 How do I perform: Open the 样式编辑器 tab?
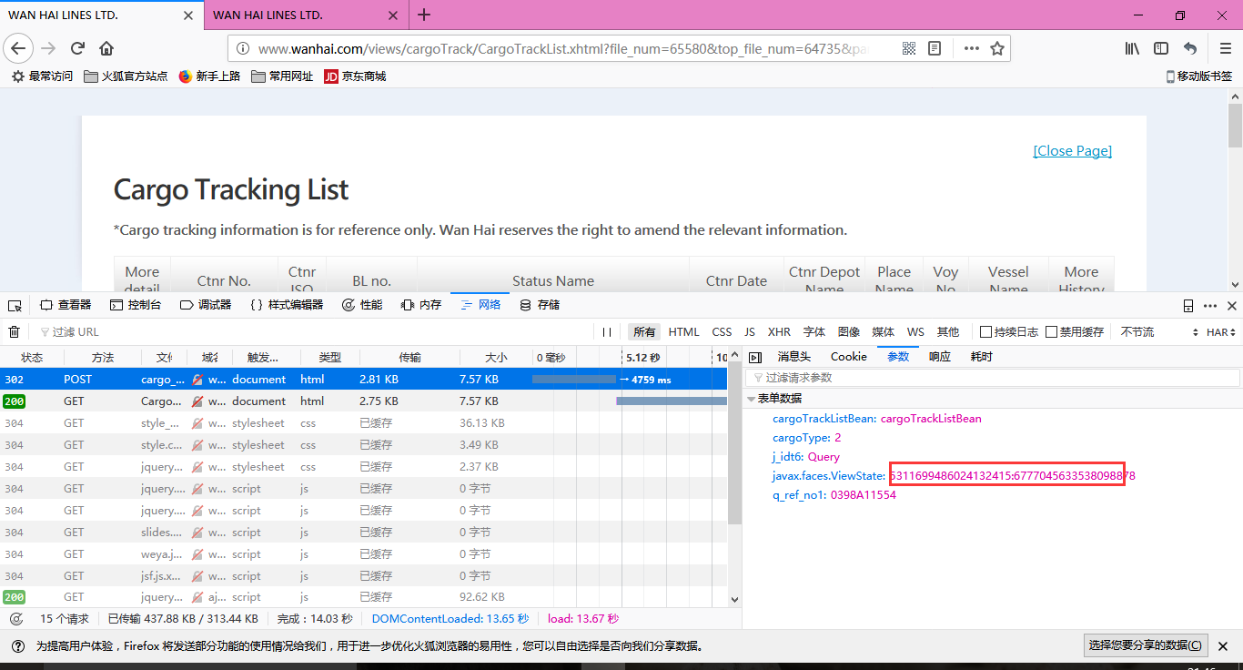tap(287, 305)
